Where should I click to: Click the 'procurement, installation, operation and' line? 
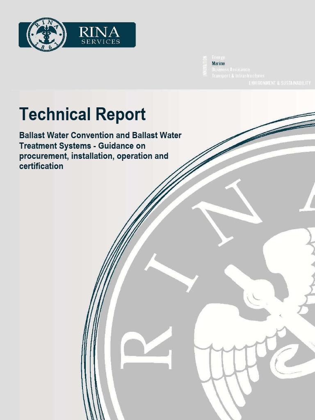[x=94, y=156]
